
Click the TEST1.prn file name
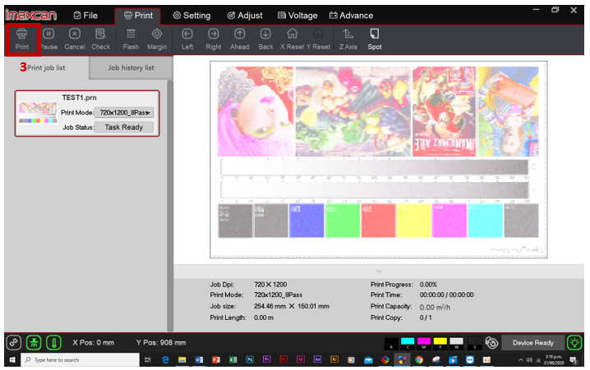79,98
